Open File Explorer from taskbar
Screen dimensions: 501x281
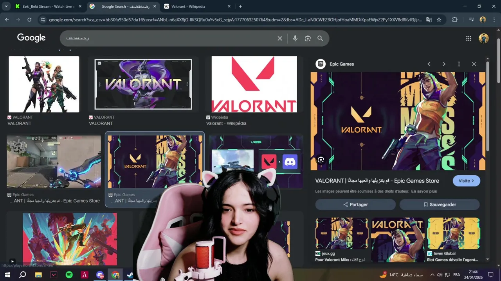click(x=38, y=275)
